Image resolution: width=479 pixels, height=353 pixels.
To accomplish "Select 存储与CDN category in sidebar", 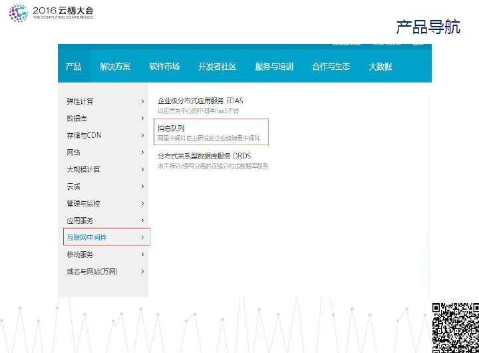I will point(84,135).
